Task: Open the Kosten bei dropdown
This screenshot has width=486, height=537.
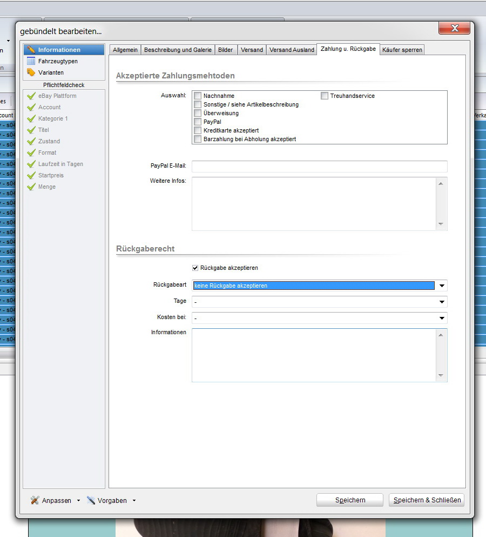Action: [442, 318]
